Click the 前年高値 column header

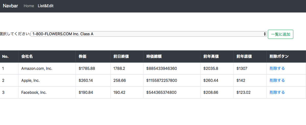[x=211, y=56]
